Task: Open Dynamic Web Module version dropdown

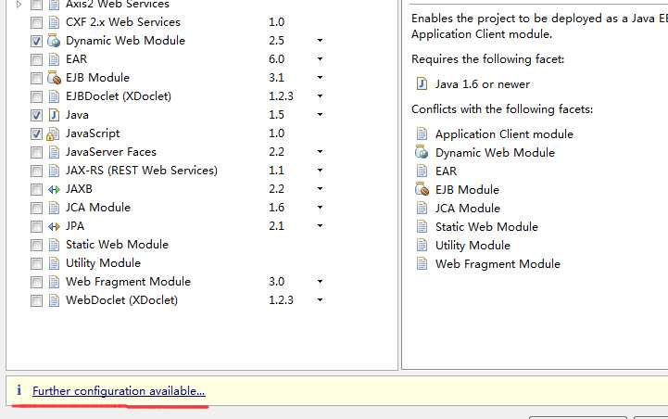Action: [x=320, y=41]
